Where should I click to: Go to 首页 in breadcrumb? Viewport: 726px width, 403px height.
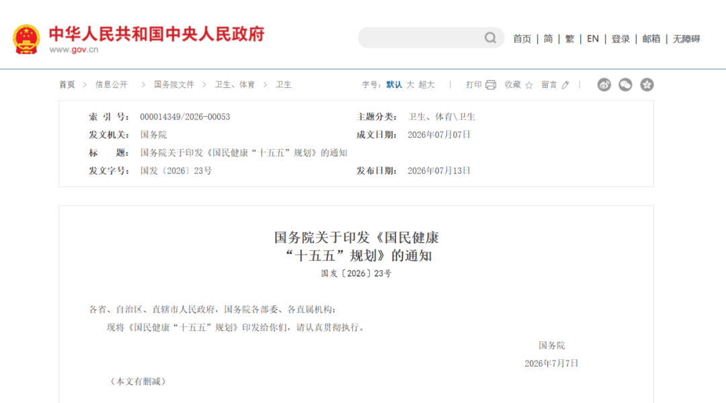(x=67, y=85)
